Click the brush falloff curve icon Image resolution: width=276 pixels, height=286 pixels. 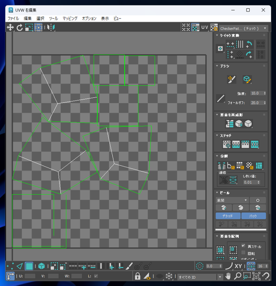click(x=220, y=99)
